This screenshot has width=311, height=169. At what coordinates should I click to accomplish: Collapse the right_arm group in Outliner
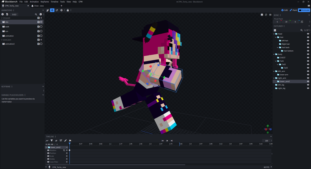coord(274,78)
